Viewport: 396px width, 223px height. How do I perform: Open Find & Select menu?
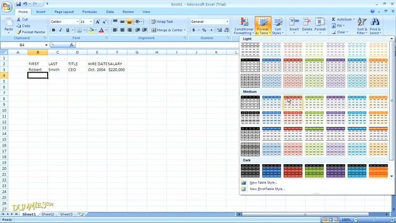375,26
